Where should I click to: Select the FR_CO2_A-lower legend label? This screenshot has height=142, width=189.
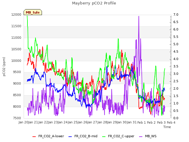[51, 136]
